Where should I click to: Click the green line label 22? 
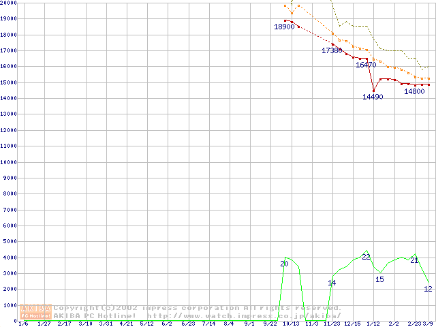[x=366, y=257]
